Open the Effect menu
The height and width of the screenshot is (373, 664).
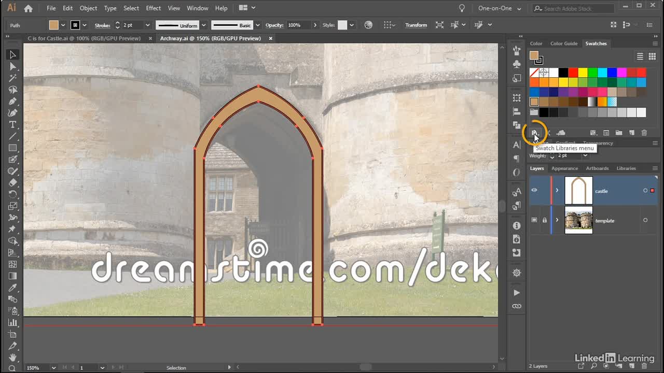pos(154,8)
